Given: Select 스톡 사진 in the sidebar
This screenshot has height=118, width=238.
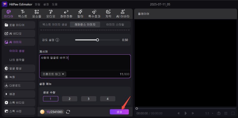Looking at the screenshot, I should [19, 111].
